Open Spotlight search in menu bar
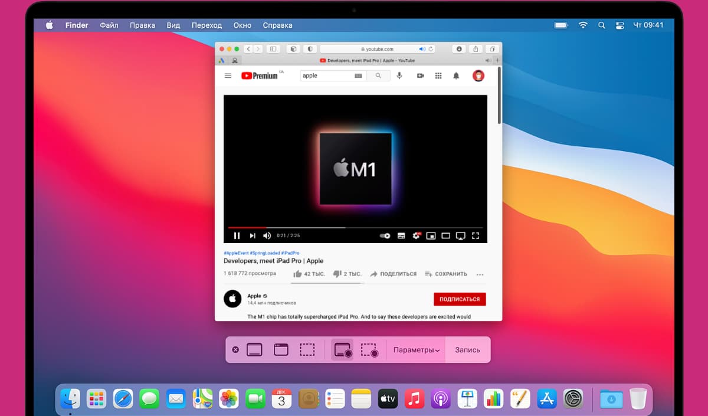This screenshot has width=708, height=416. pyautogui.click(x=601, y=25)
